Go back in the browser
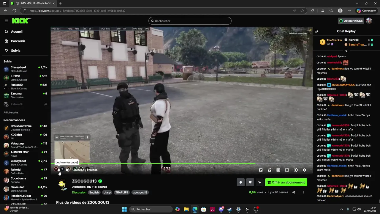 [5, 11]
